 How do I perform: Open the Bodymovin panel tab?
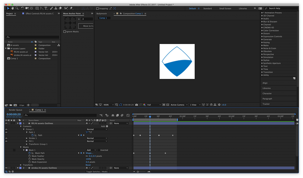point(102,14)
